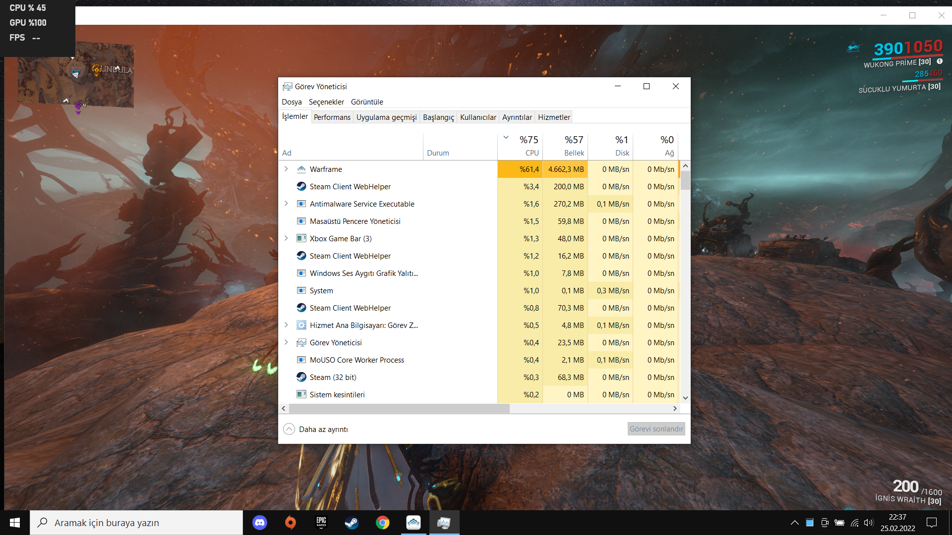The image size is (952, 535).
Task: Open the Seçenekler menu
Action: coord(326,102)
